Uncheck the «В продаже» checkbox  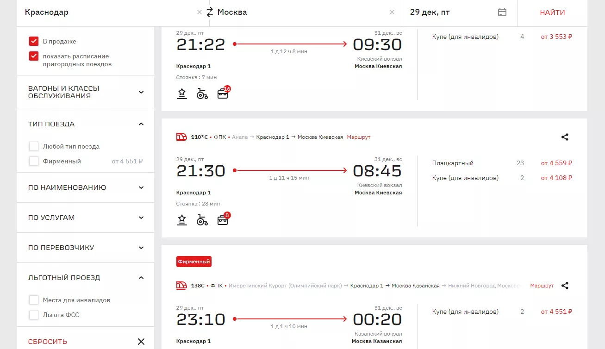(34, 41)
